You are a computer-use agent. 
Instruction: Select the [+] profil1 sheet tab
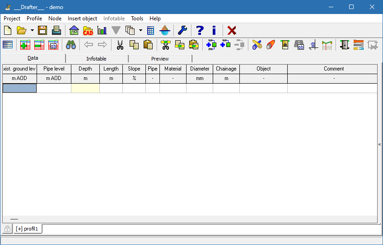tap(28, 229)
